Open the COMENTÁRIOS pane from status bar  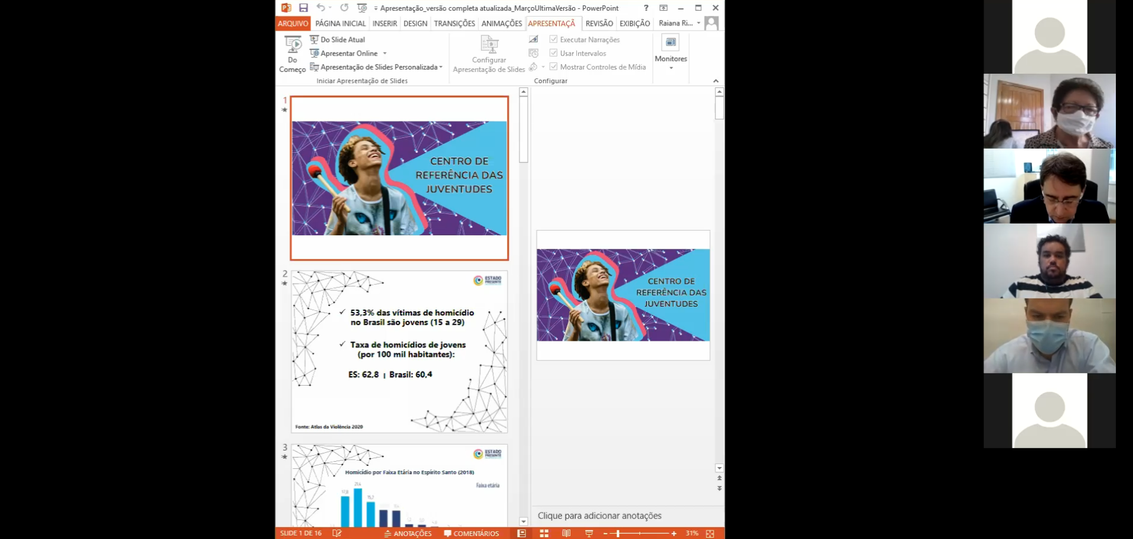point(471,533)
